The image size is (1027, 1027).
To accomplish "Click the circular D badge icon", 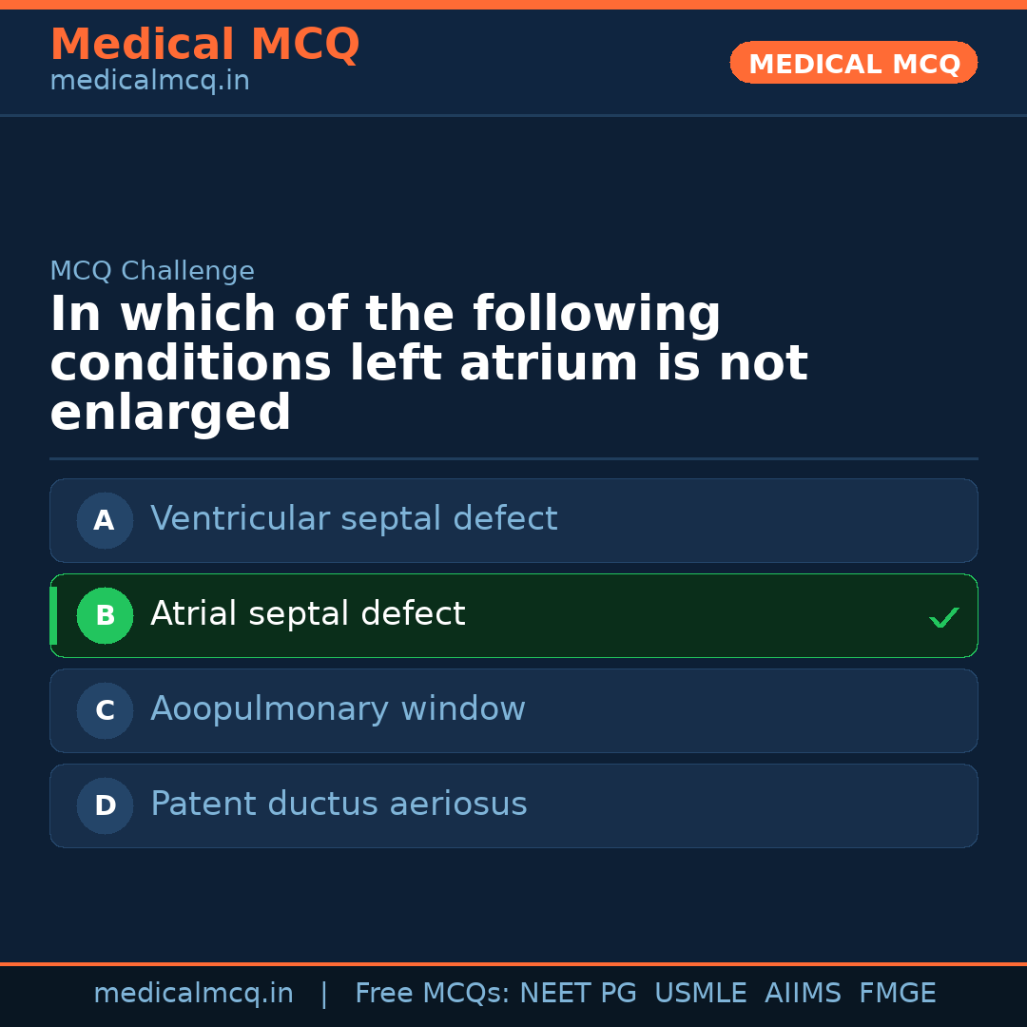I will 105,805.
